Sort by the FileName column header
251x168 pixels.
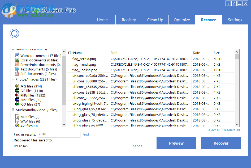click(88, 53)
